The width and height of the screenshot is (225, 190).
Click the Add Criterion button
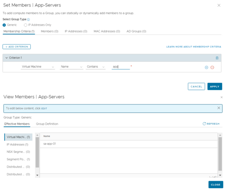tap(16, 46)
